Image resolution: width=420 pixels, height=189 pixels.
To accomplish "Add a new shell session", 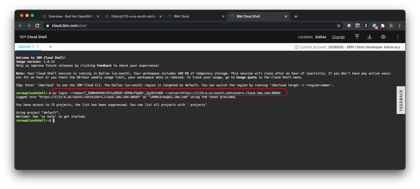I will [51, 47].
